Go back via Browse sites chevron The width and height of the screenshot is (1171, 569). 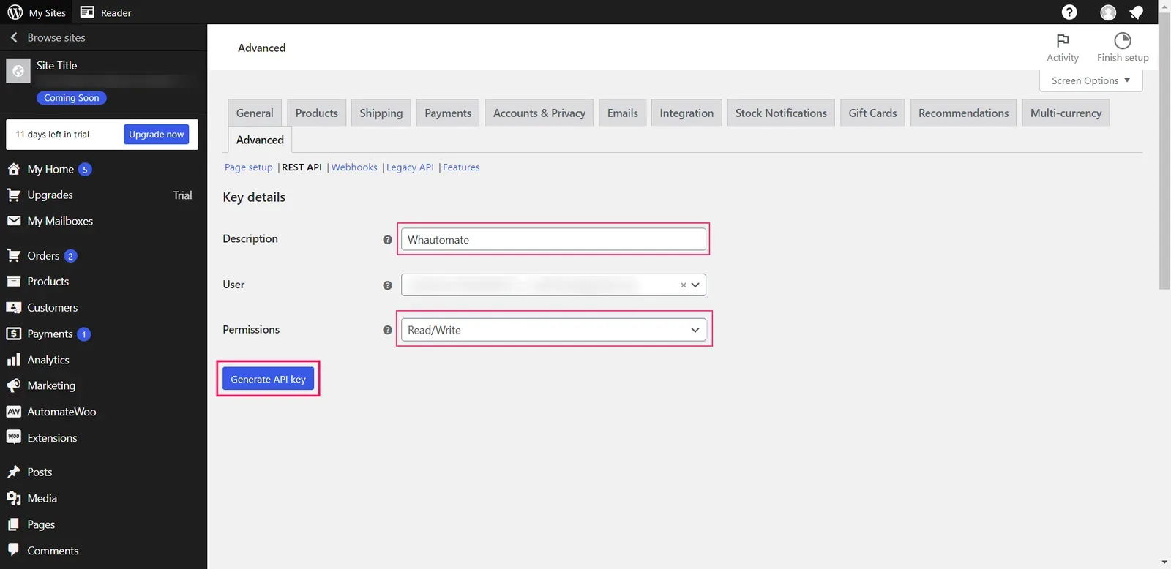[13, 37]
